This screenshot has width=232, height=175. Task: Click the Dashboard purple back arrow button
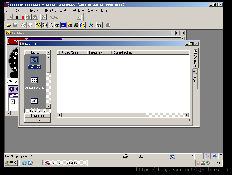point(12,89)
